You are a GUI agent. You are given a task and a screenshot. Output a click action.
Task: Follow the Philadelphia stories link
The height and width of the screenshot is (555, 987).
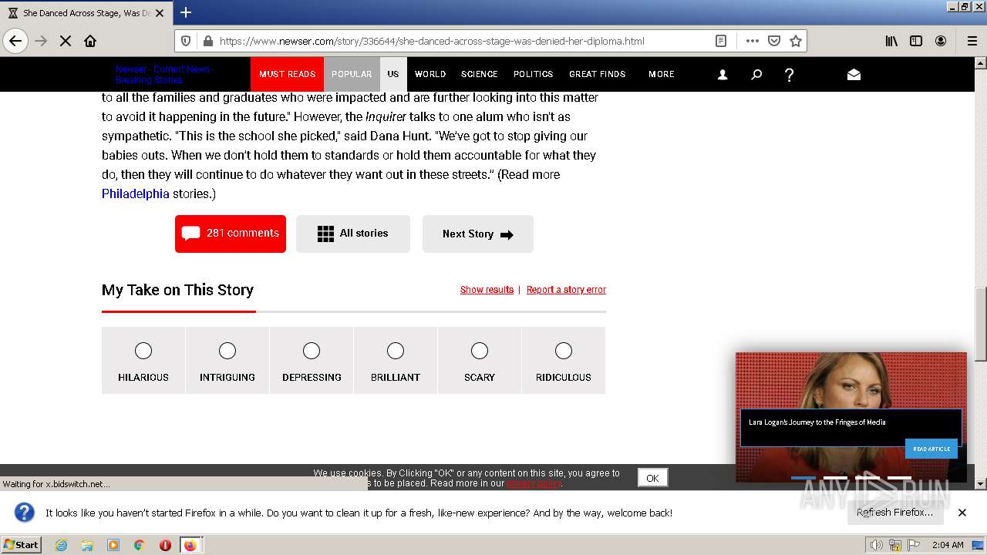[136, 193]
